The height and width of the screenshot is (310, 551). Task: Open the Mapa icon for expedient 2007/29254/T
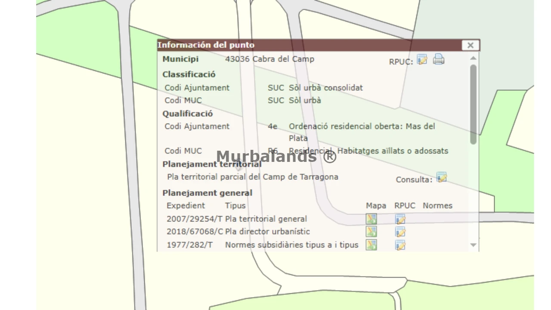click(x=371, y=219)
